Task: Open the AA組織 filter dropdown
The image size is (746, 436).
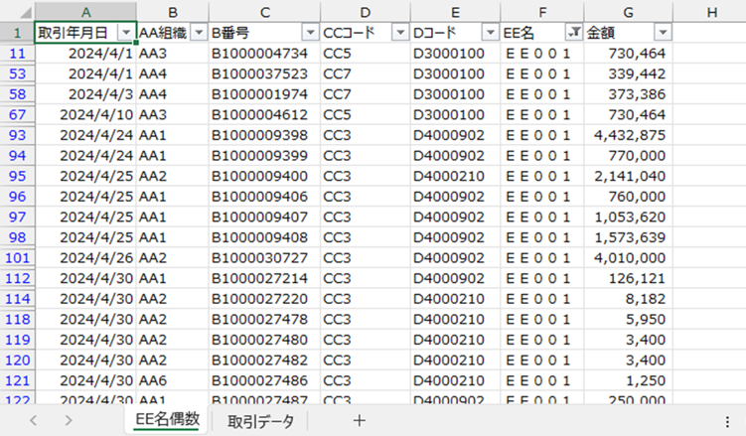Action: (x=198, y=32)
